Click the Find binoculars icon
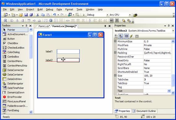176x120 pixels. point(135,15)
